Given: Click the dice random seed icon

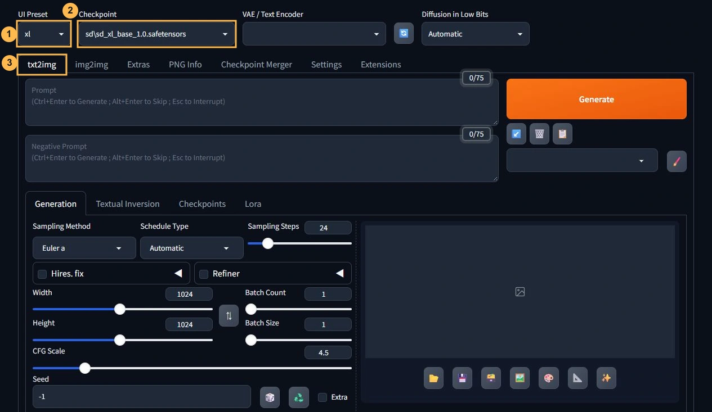Looking at the screenshot, I should pyautogui.click(x=270, y=397).
